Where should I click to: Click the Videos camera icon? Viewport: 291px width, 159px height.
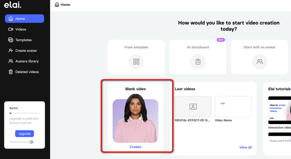[x=11, y=29]
